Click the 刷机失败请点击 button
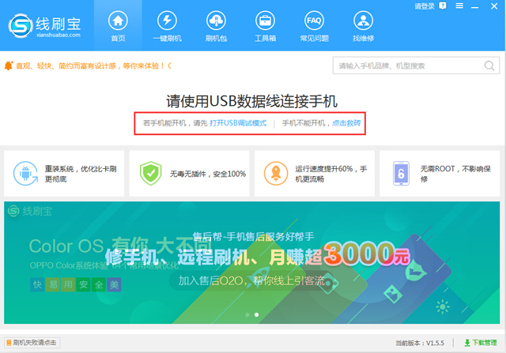Viewport: 506px width, 353px height. tap(32, 343)
